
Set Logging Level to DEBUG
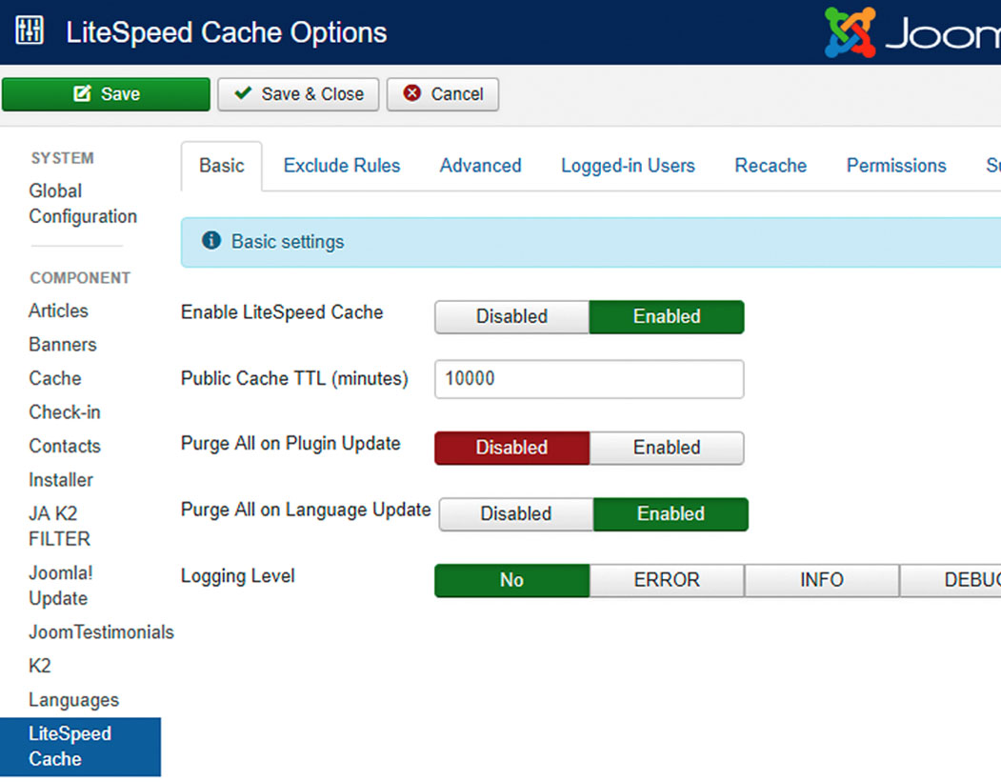point(951,580)
